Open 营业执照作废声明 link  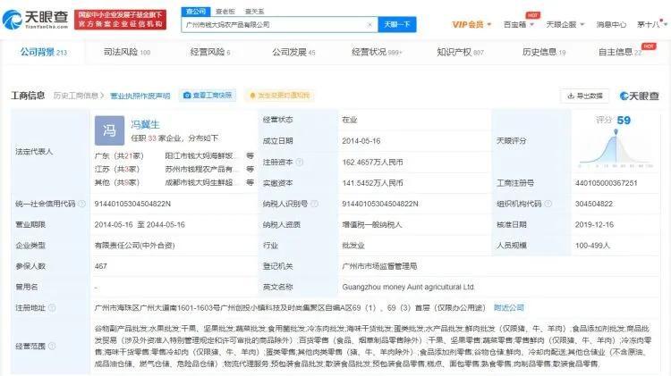click(x=140, y=96)
